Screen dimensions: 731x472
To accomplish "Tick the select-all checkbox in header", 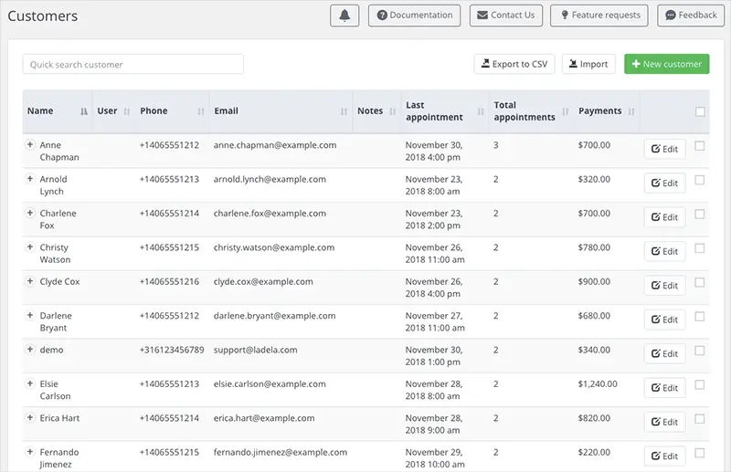I will [x=700, y=111].
